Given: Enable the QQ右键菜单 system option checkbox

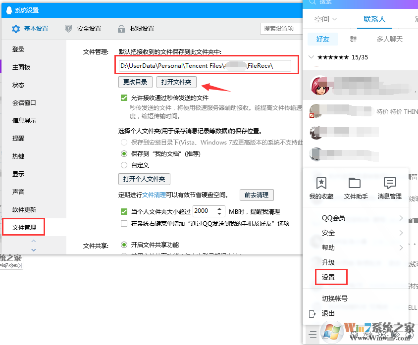Looking at the screenshot, I should pos(125,223).
